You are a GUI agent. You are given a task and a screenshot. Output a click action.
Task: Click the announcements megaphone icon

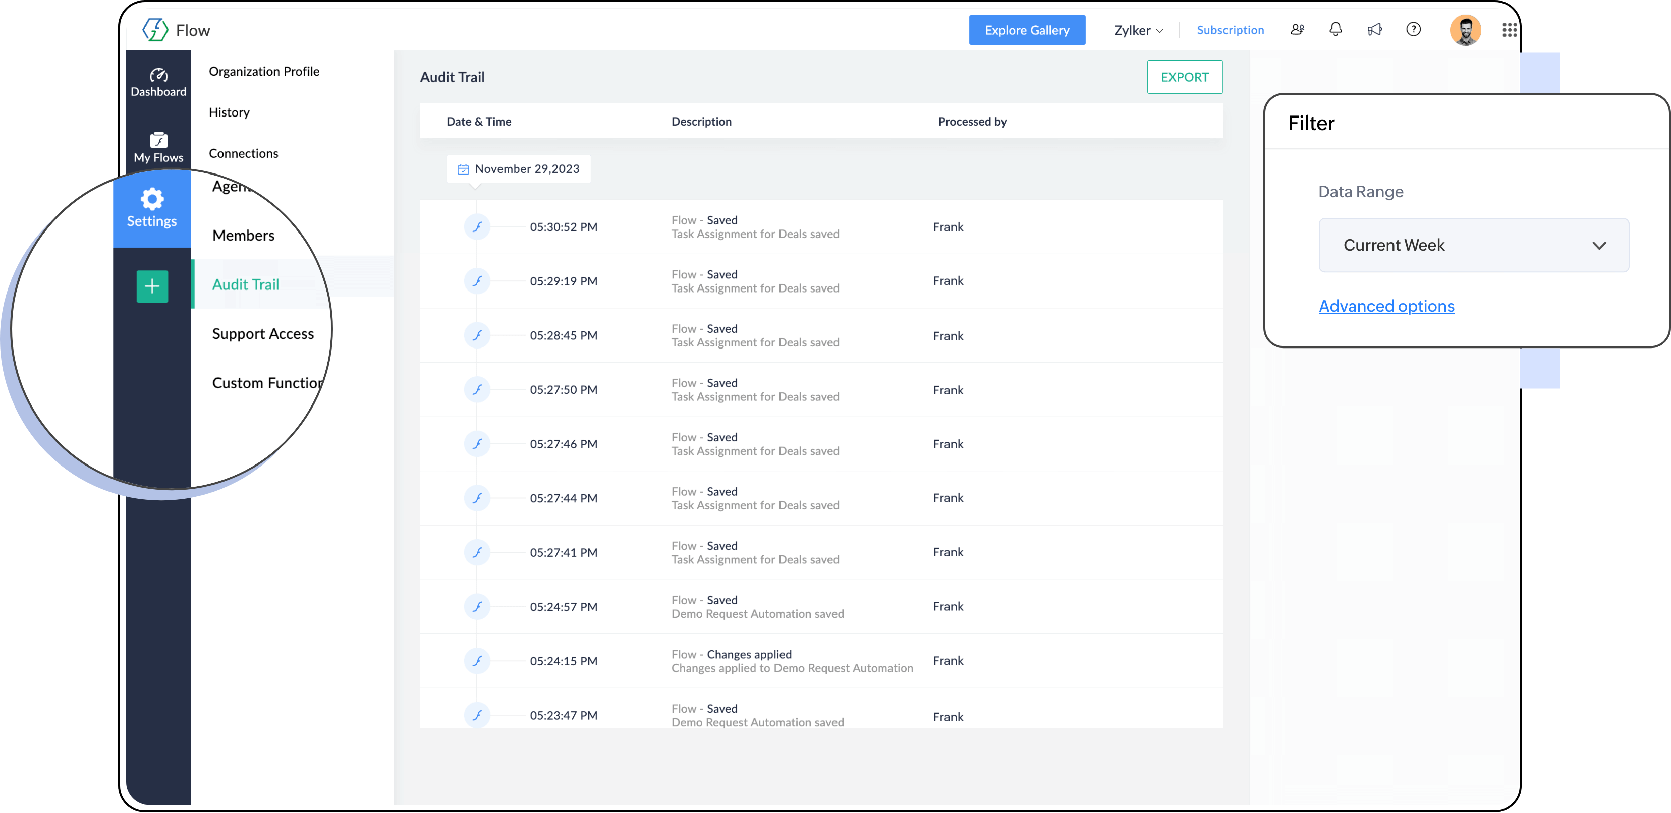tap(1374, 30)
